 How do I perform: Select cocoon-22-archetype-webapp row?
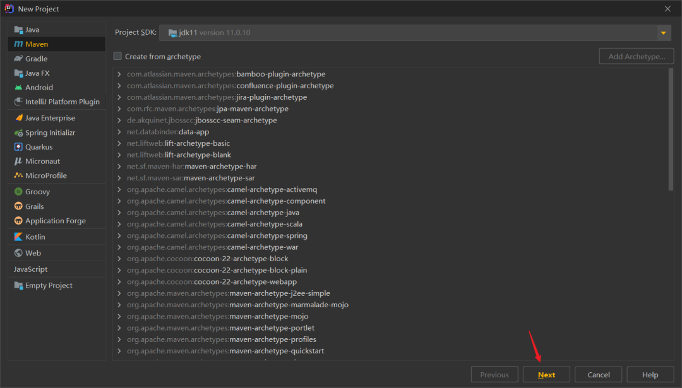391,281
